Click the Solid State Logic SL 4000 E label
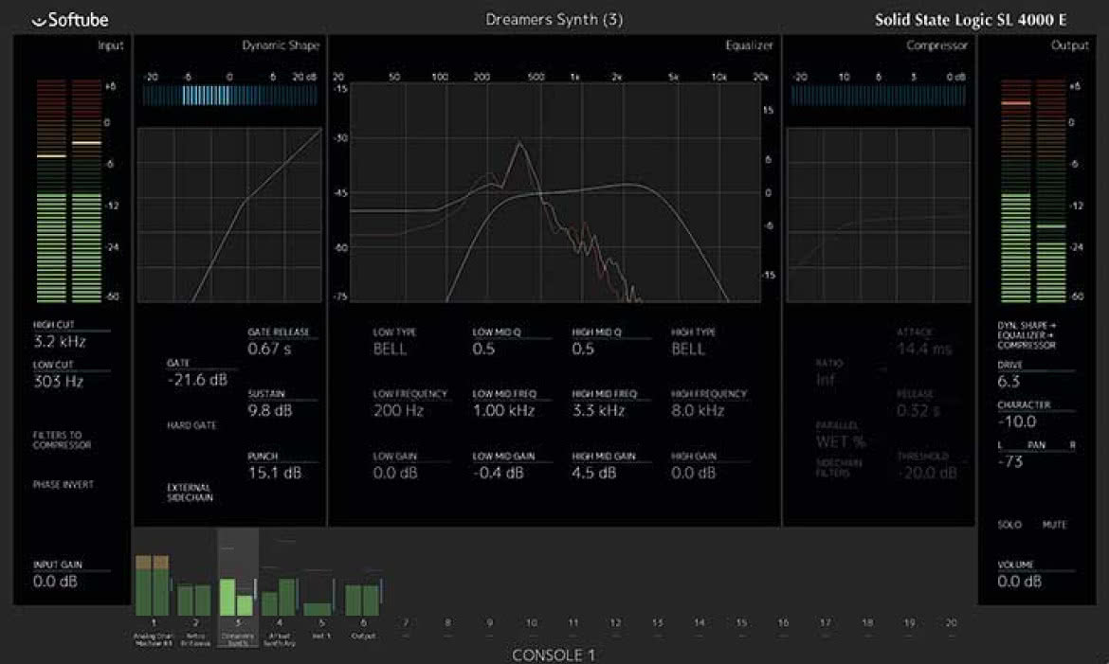Viewport: 1109px width, 664px height. [x=971, y=20]
